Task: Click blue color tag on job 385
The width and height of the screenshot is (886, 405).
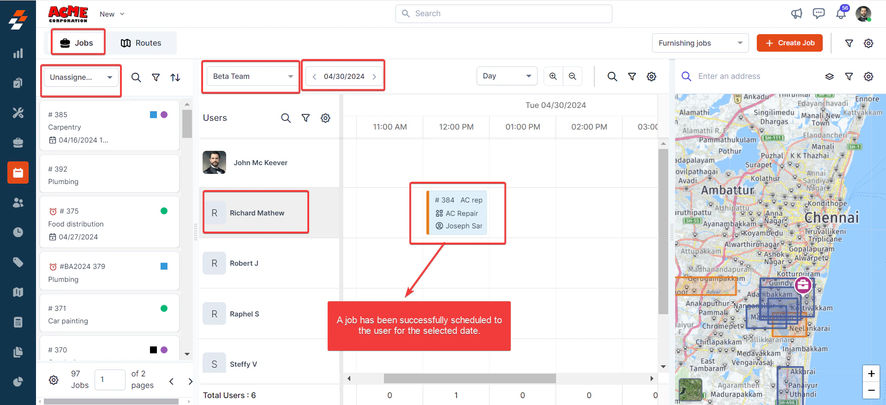Action: point(154,114)
